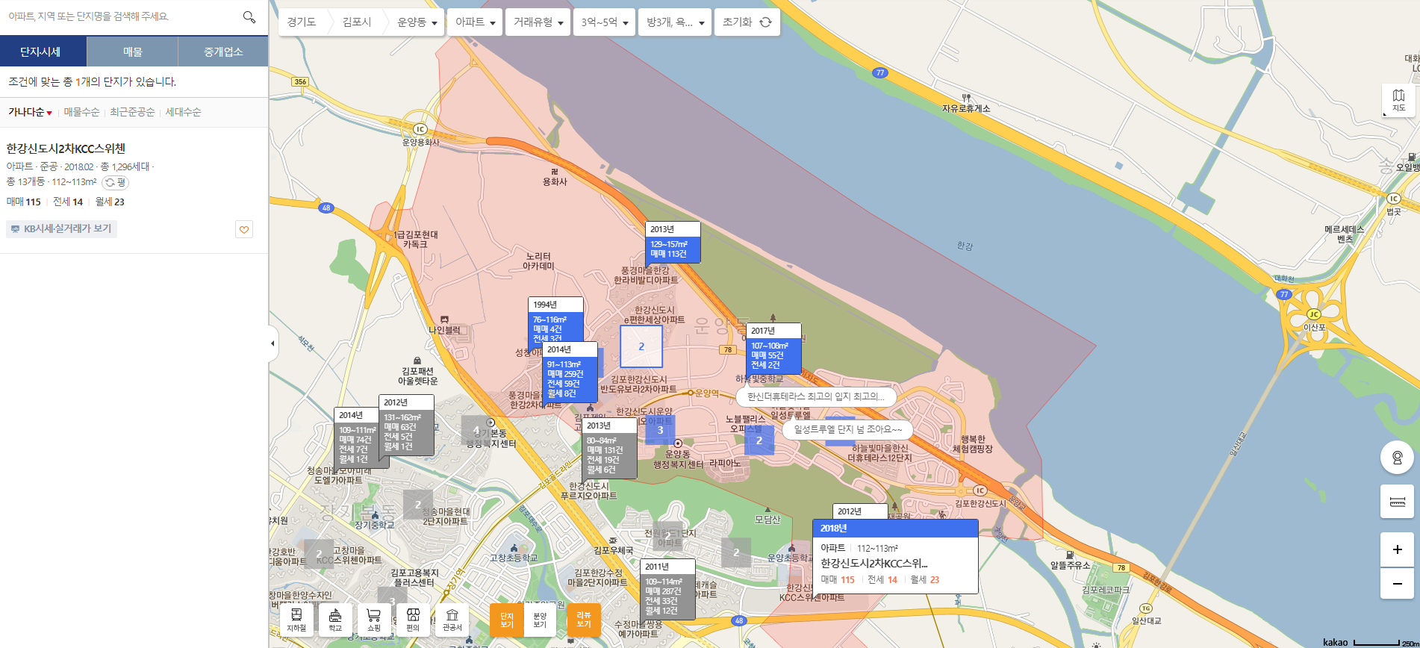The width and height of the screenshot is (1420, 648).
Task: Click the 2014년 109~111㎡ gray marker
Action: click(361, 438)
